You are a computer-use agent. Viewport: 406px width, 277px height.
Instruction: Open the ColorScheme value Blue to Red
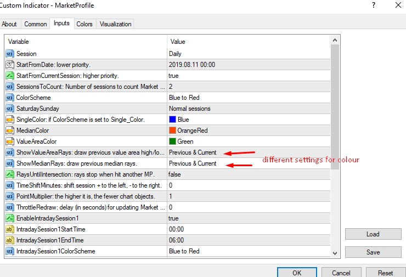[x=249, y=98]
